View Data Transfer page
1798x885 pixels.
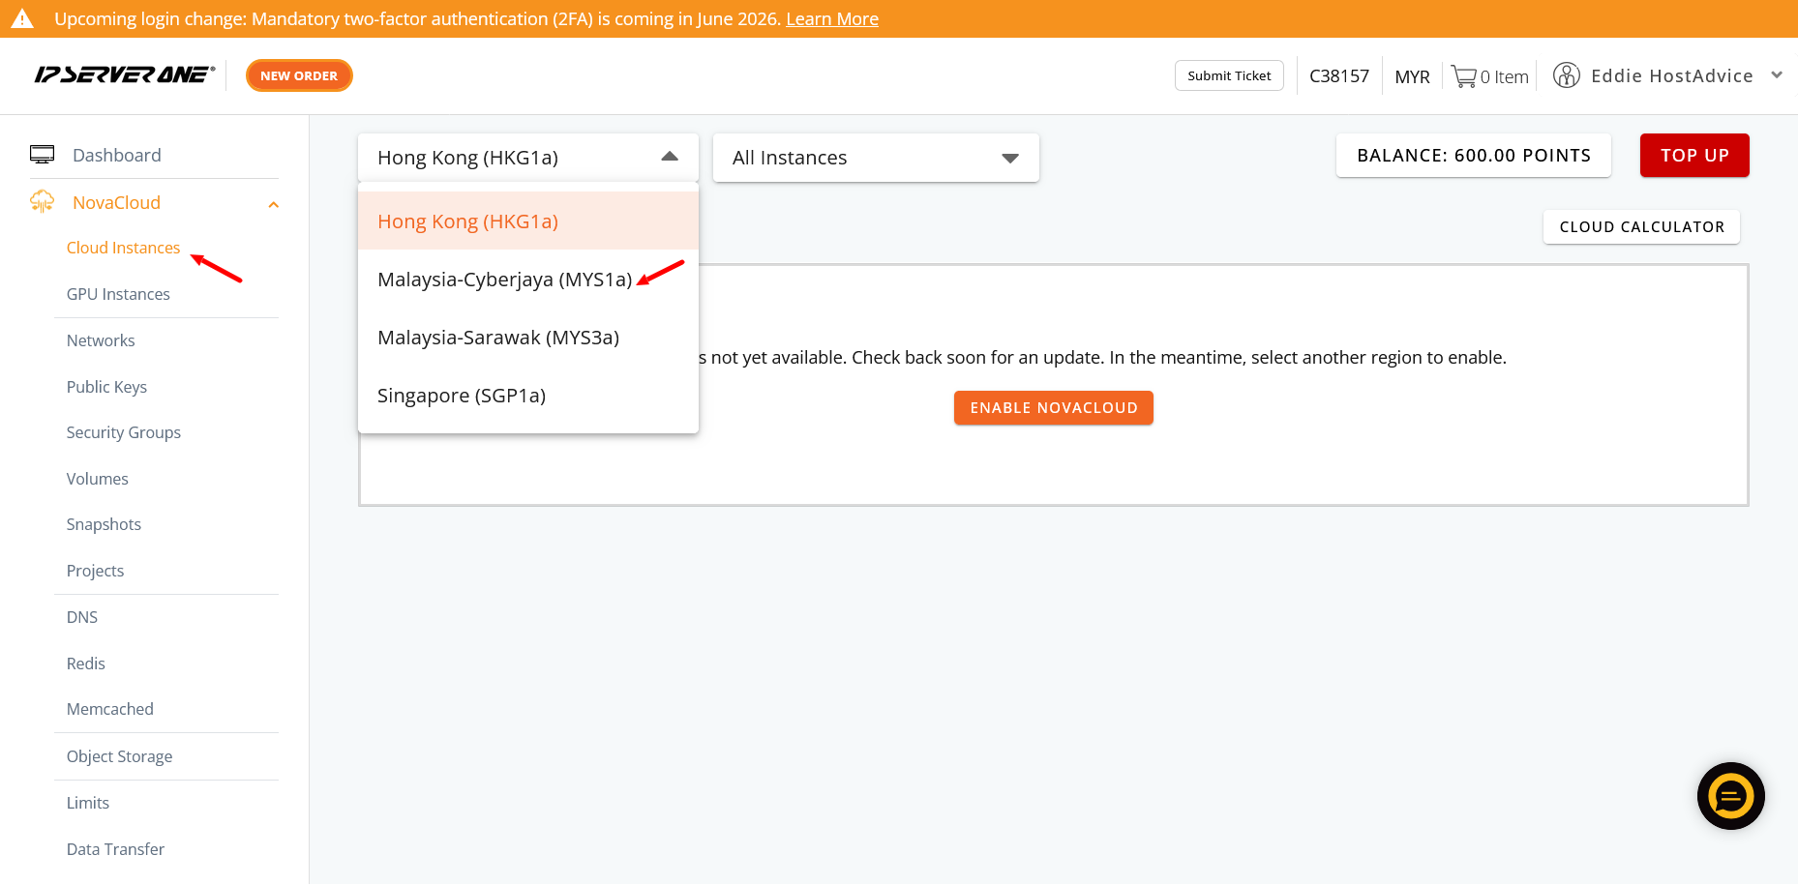[x=115, y=849]
